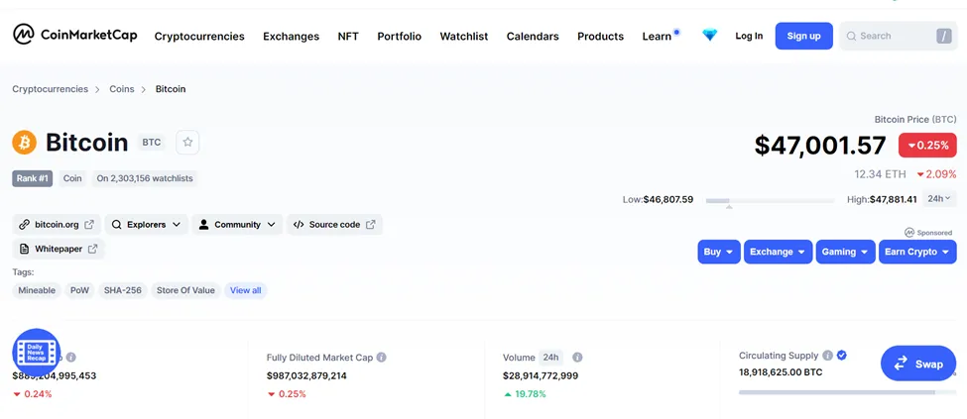Screen dimensions: 967x419
Task: Expand the Exchange dropdown
Action: [x=778, y=252]
